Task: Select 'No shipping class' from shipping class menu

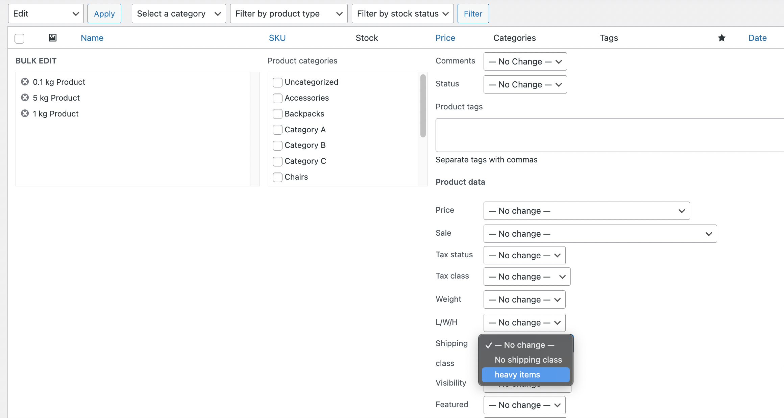Action: tap(528, 360)
